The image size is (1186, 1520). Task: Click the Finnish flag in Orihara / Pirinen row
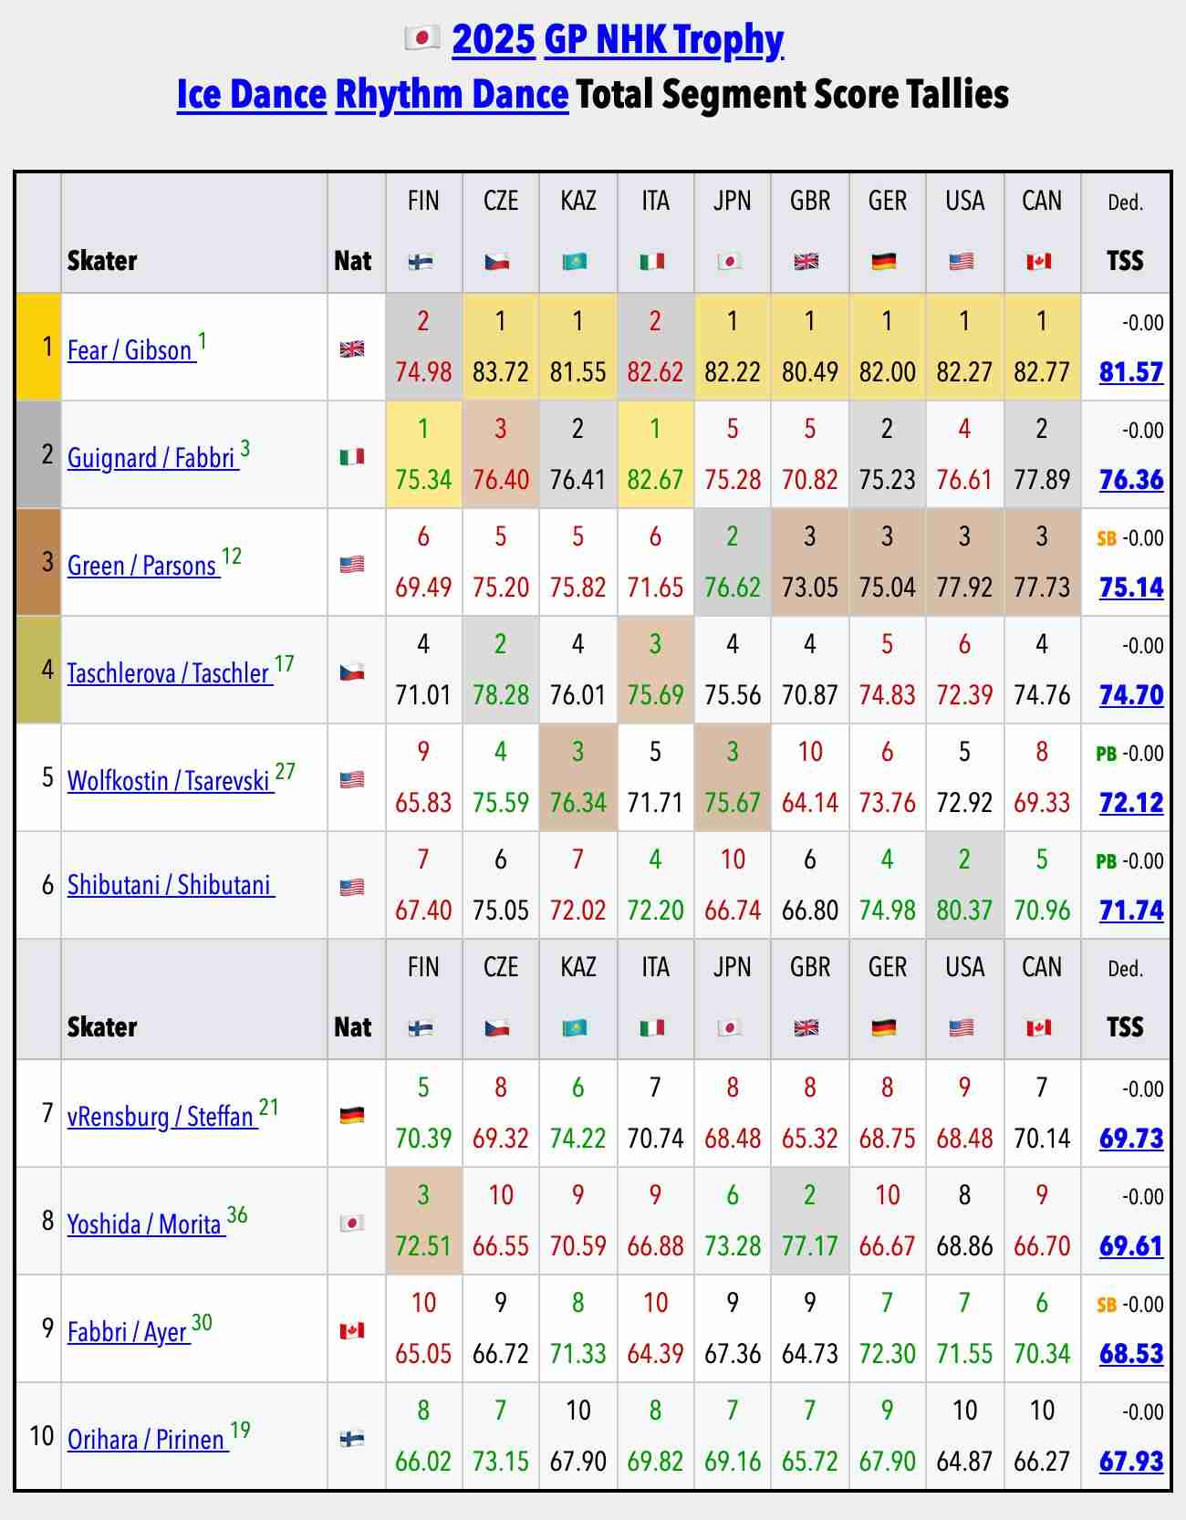pos(352,1438)
